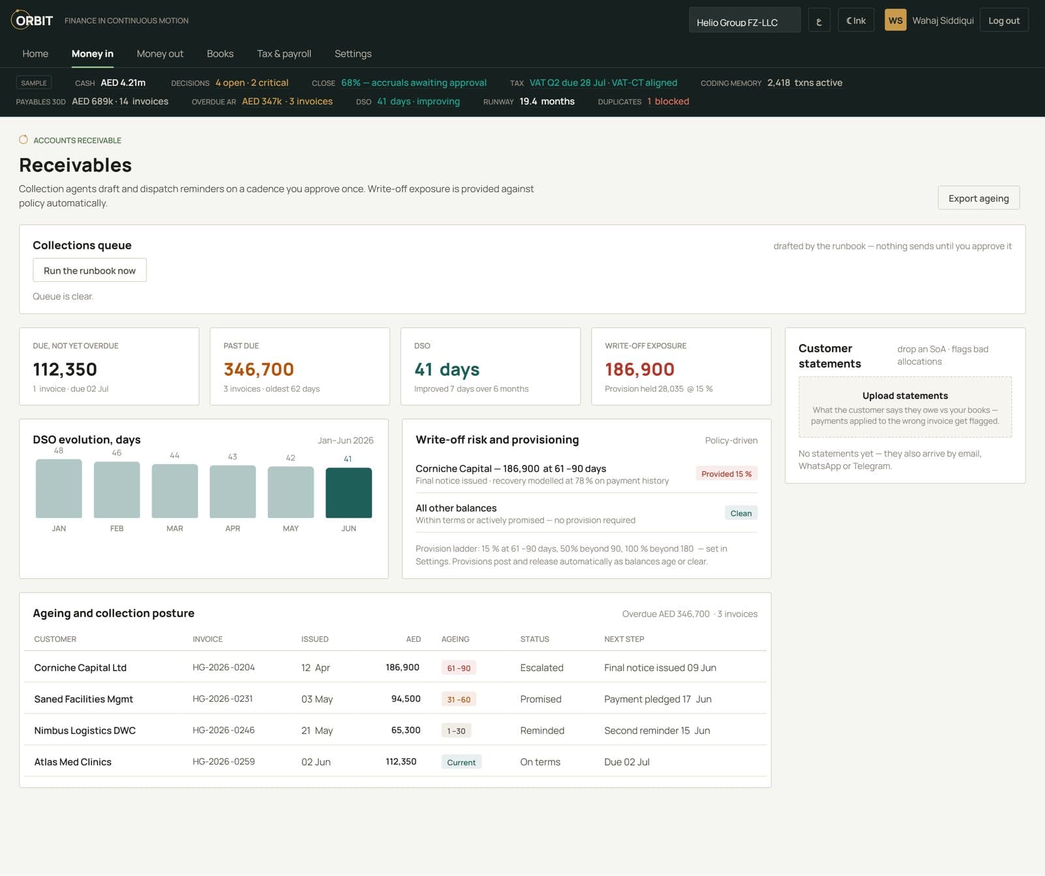
Task: Open the Helio Group FZ-LLC company selector
Action: coord(745,20)
